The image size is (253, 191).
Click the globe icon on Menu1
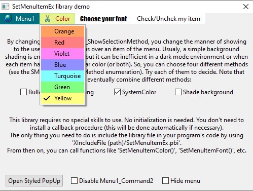(8, 18)
